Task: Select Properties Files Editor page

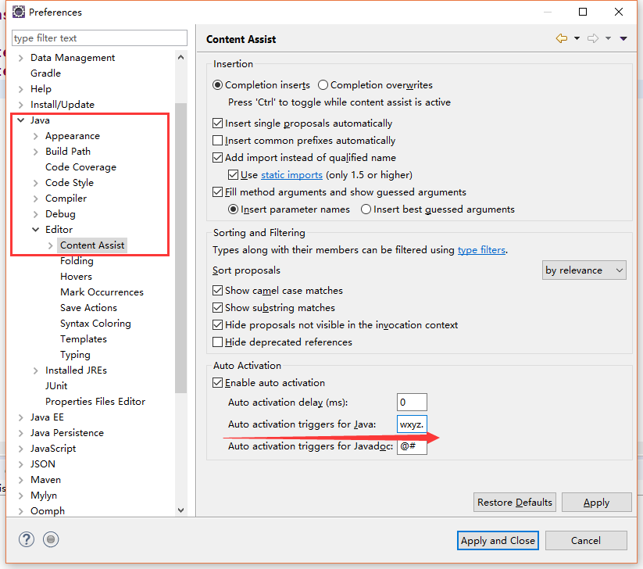Action: click(x=95, y=402)
